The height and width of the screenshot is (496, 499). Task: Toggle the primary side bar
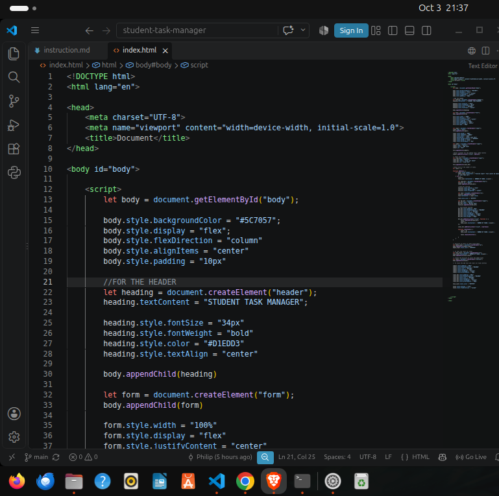[x=393, y=30]
